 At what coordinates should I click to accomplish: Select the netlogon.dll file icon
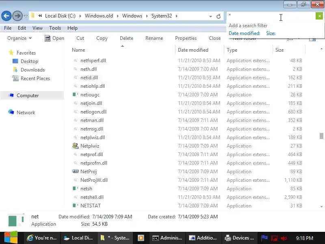point(76,111)
